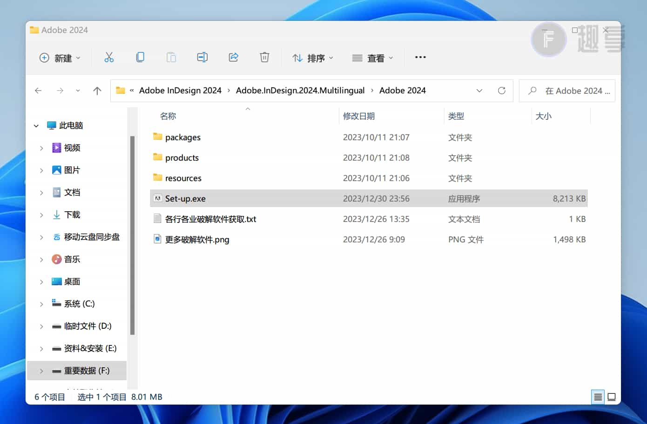Click Adobe InDesign 2024 breadcrumb
The width and height of the screenshot is (647, 424).
pos(180,91)
